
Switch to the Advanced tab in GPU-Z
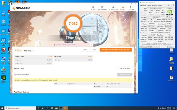point(154,5)
